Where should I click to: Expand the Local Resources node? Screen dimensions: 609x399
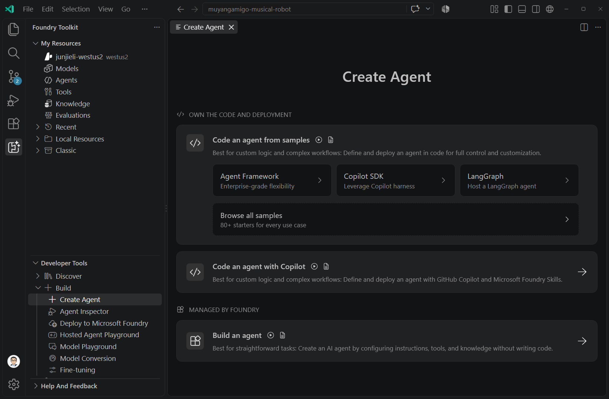tap(38, 139)
